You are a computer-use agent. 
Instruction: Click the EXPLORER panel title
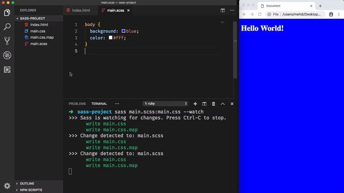coord(28,10)
